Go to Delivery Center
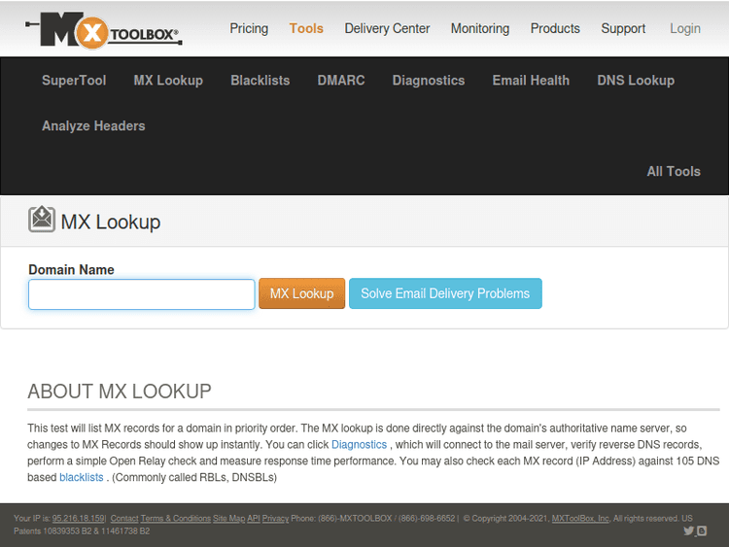 pos(387,28)
